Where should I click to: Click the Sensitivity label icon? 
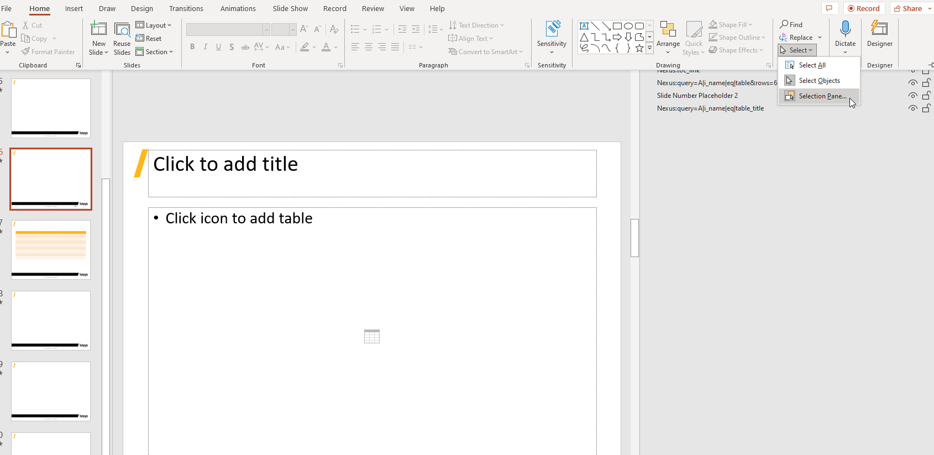point(552,29)
